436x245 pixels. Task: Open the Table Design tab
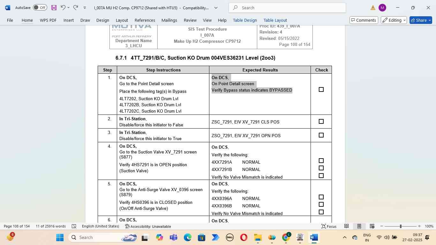pyautogui.click(x=245, y=20)
